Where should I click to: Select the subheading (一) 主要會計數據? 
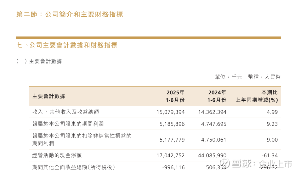click(39, 61)
